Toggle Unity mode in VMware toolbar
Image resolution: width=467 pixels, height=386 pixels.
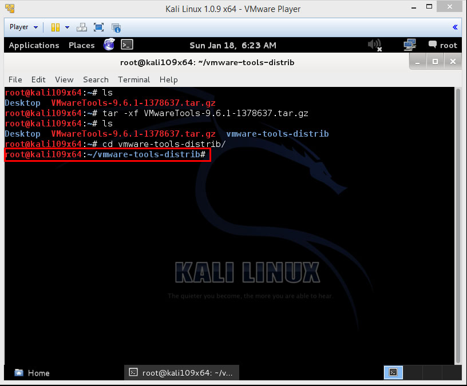[116, 27]
